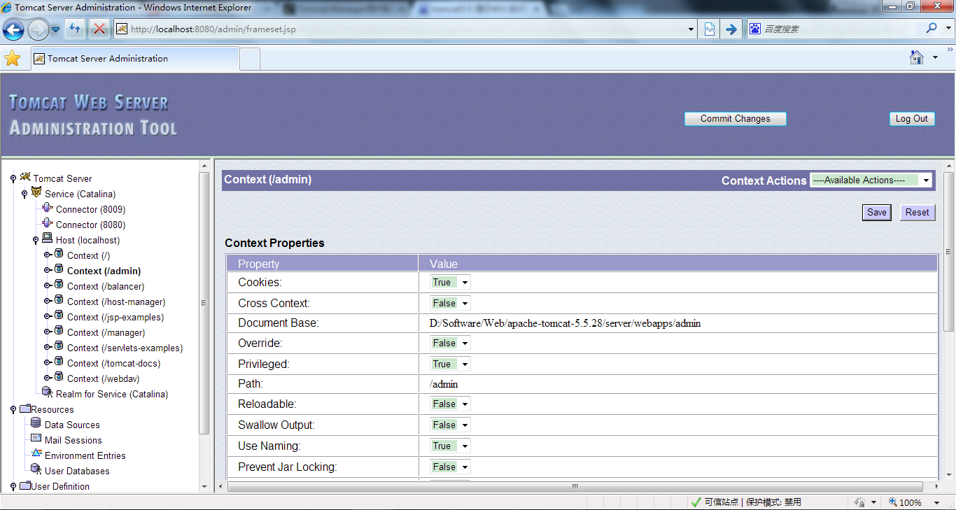
Task: Click the User Definition folder icon
Action: coord(25,486)
